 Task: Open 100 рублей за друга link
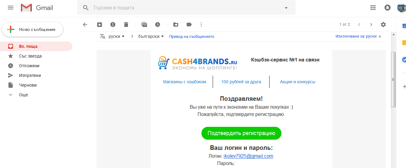[x=241, y=82]
